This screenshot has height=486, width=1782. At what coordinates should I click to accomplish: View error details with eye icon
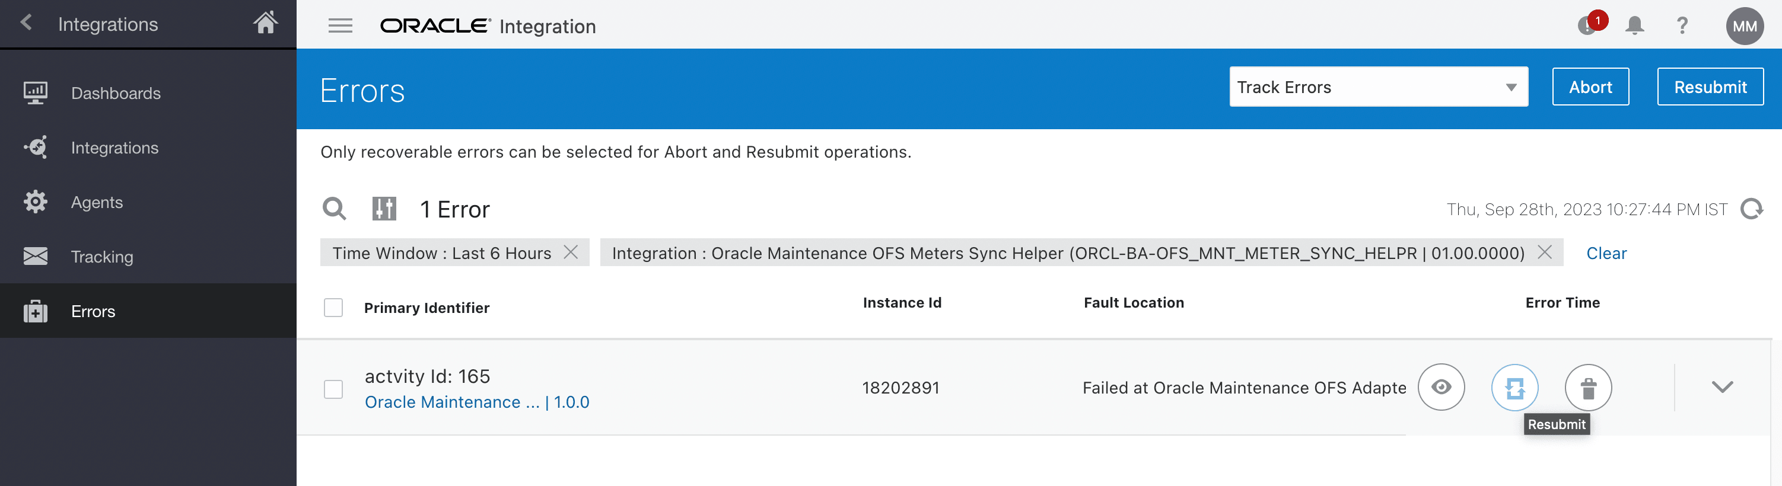1441,388
